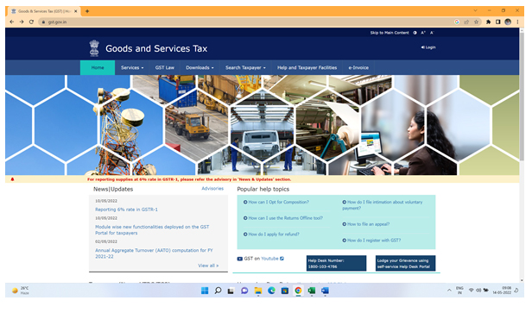
Task: Expand the Downloads dropdown menu
Action: (199, 68)
